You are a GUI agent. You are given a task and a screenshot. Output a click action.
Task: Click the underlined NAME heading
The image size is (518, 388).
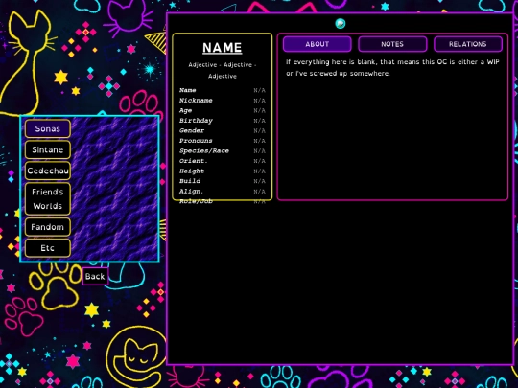(223, 48)
